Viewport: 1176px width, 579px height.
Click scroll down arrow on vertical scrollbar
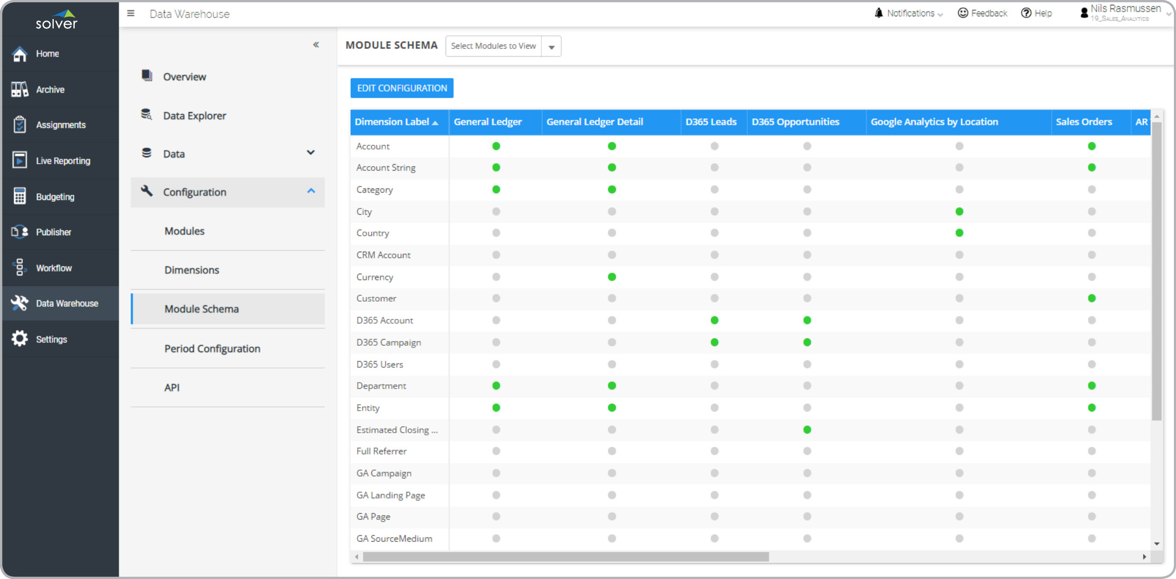tap(1157, 544)
